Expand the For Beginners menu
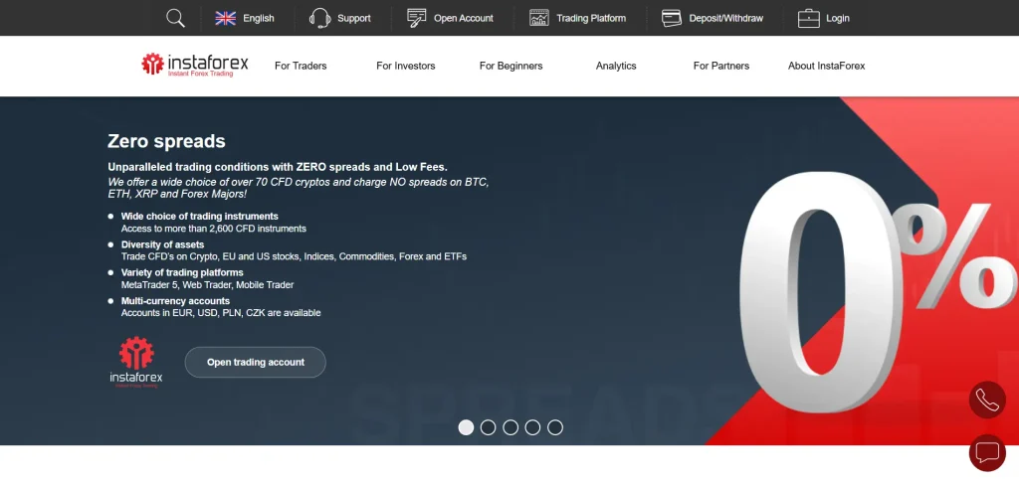 tap(510, 66)
